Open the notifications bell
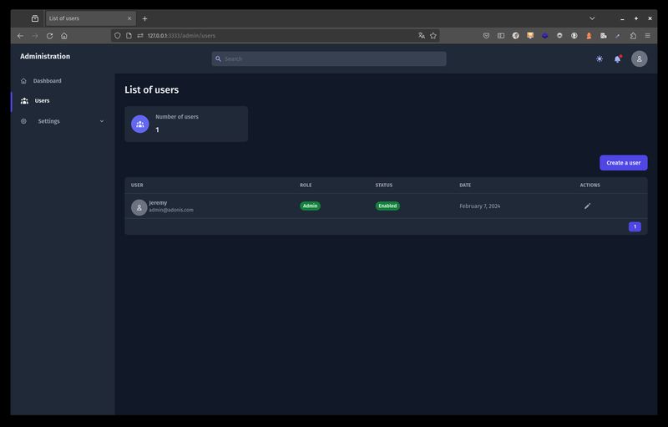Viewport: 668px width, 427px height. point(617,58)
